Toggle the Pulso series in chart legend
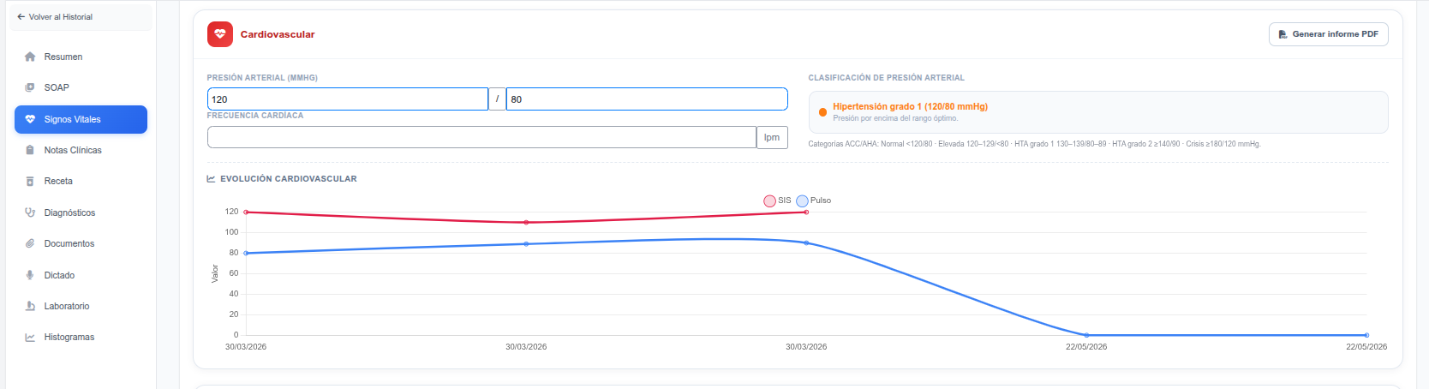 813,200
